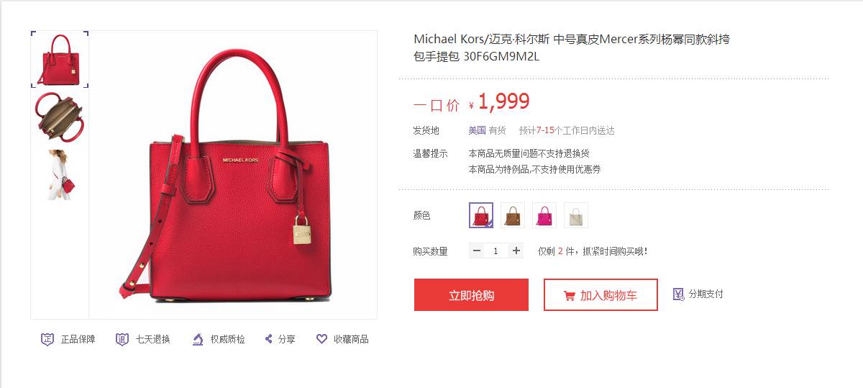Choose the pink bag color option

coord(544,215)
